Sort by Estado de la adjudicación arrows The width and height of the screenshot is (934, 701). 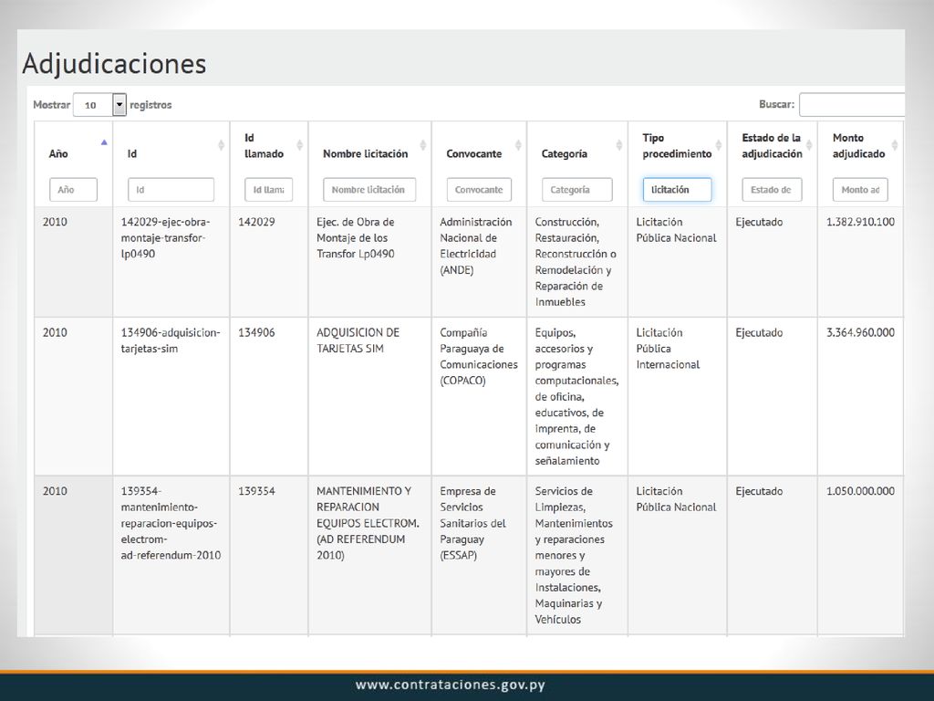[x=809, y=145]
